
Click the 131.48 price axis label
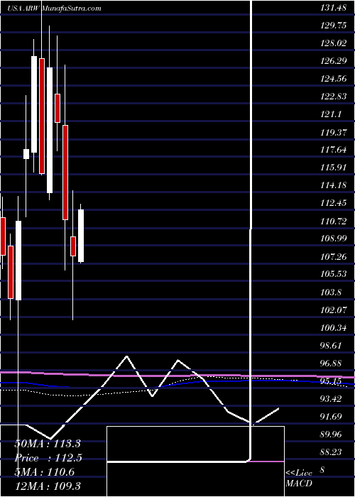point(333,9)
